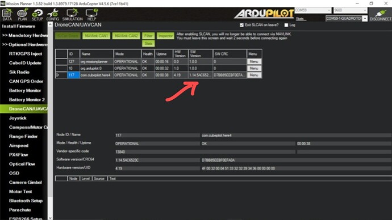Select Battery Monitor in the sidebar

(25, 91)
